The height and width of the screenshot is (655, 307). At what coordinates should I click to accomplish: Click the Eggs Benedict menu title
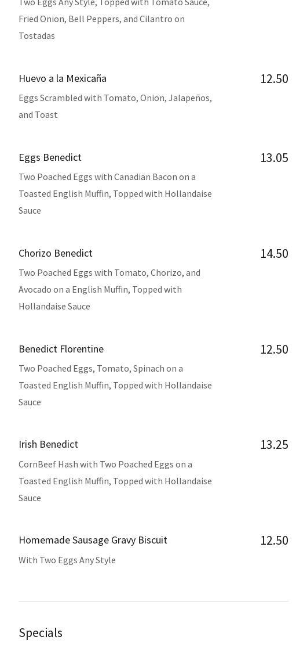click(x=50, y=157)
